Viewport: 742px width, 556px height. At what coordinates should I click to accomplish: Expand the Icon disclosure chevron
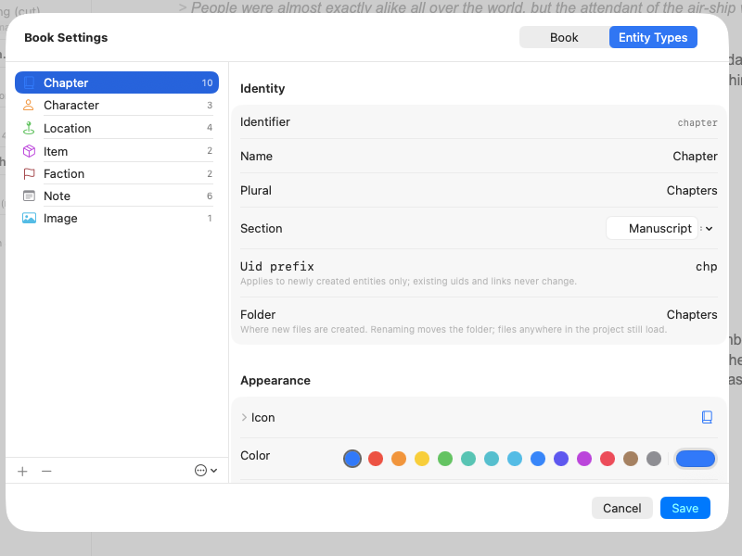click(244, 418)
